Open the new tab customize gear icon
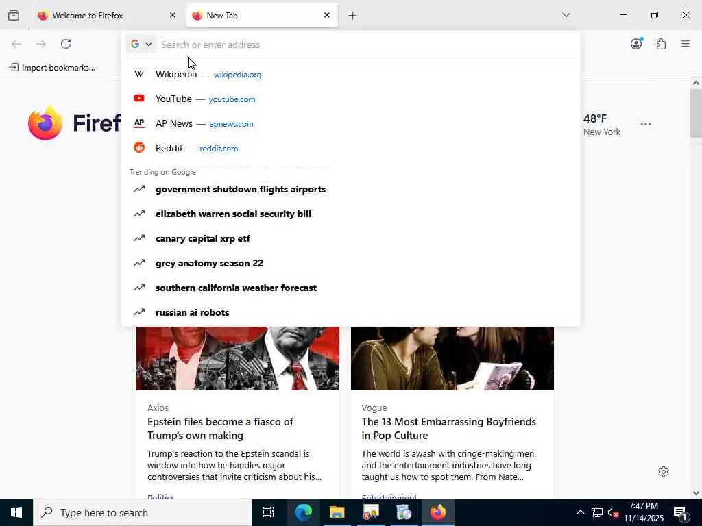This screenshot has height=526, width=702. [x=664, y=472]
